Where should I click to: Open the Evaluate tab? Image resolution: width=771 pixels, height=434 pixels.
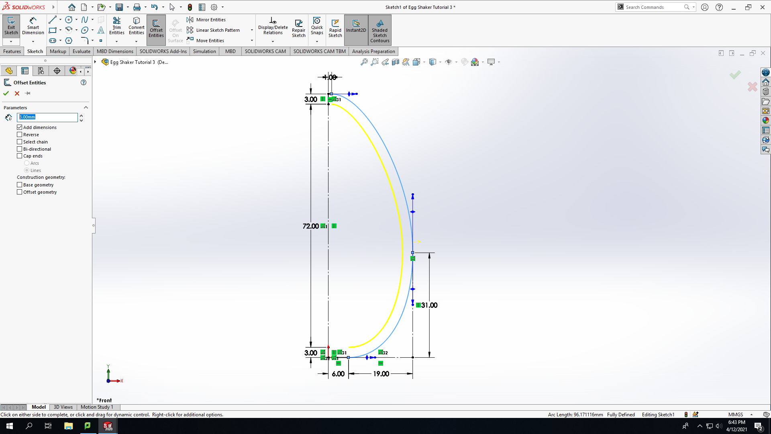tap(82, 51)
